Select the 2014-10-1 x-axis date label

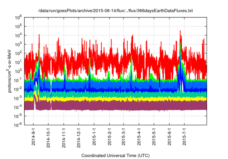[48, 138]
